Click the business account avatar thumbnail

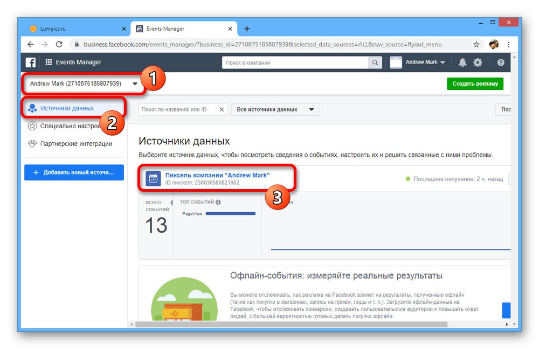click(396, 62)
